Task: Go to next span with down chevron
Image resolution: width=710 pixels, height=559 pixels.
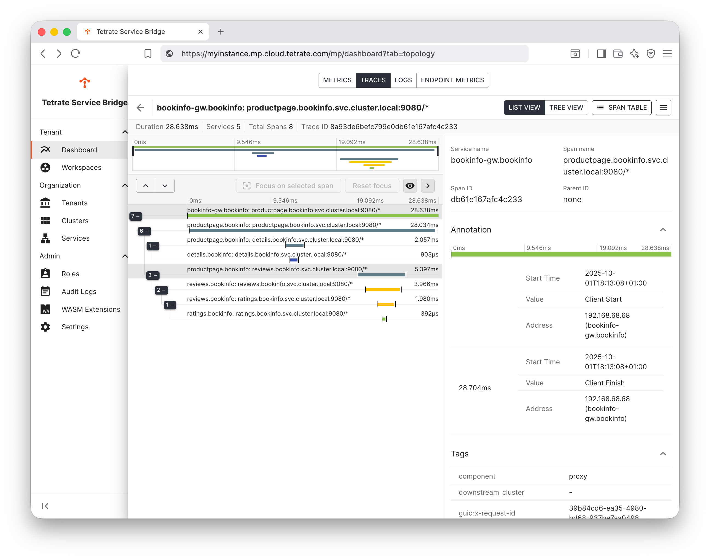Action: click(x=165, y=186)
